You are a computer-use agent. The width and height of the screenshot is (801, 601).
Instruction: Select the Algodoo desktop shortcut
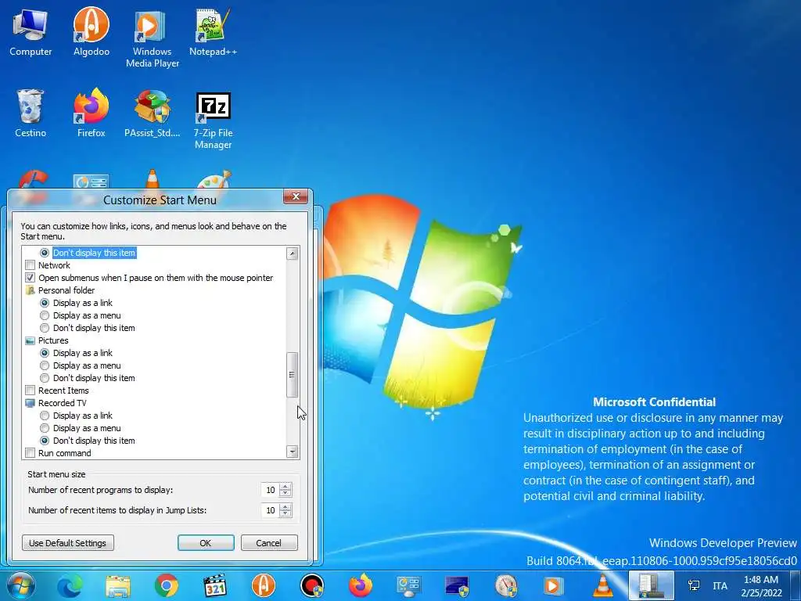pyautogui.click(x=91, y=32)
